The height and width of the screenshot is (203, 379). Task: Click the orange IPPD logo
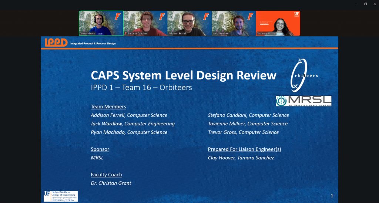click(x=56, y=43)
